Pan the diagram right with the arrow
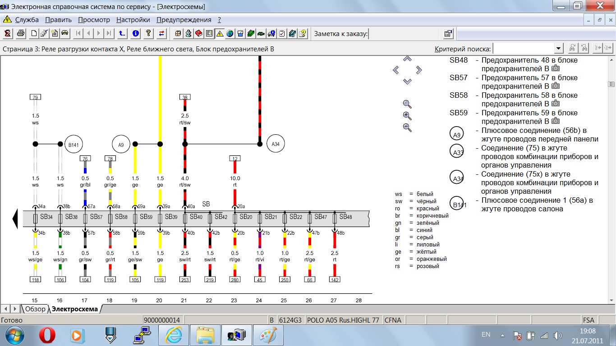This screenshot has height=346, width=616. [x=419, y=70]
